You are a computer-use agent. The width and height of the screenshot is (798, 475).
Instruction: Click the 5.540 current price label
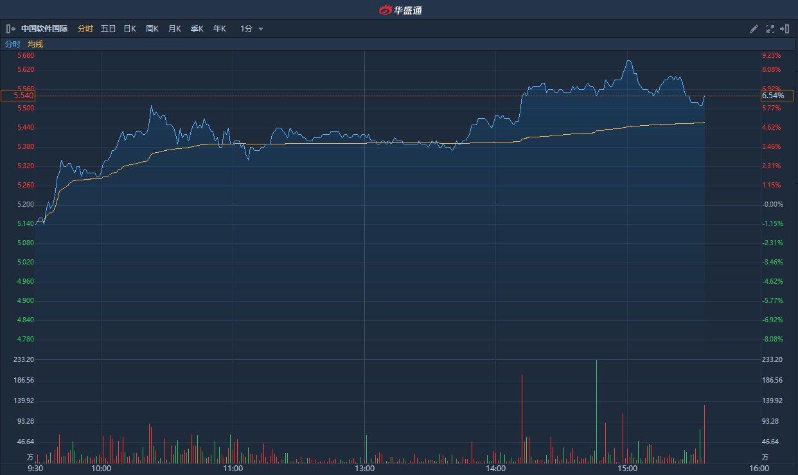(18, 96)
